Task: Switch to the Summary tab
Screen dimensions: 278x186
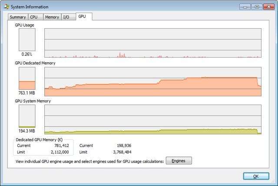Action: coord(18,17)
